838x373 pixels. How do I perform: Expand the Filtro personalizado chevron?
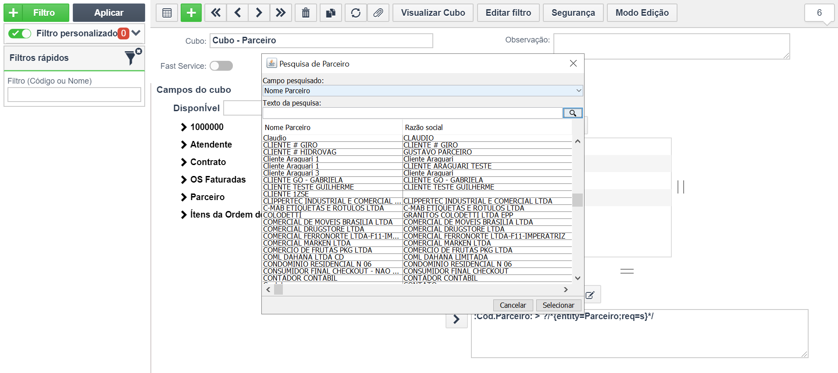tap(136, 33)
